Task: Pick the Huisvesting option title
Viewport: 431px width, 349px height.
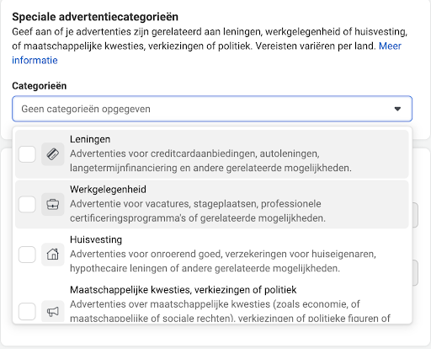Action: coord(96,239)
